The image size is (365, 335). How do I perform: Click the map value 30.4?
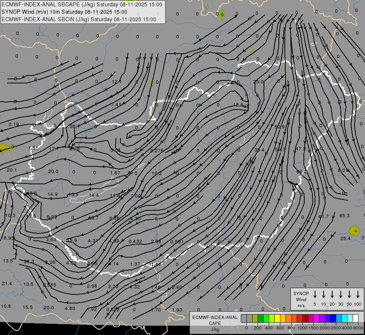[259, 150]
